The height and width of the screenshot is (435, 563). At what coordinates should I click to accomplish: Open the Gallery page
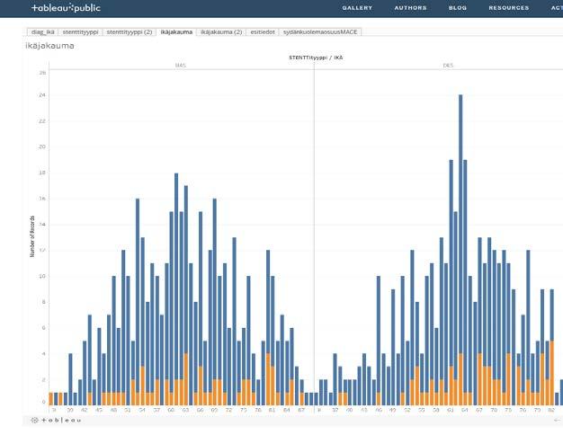[357, 8]
